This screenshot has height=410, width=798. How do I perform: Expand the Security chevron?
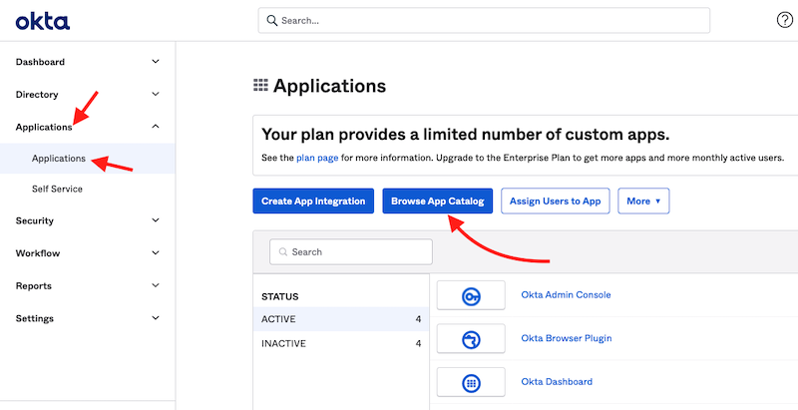156,220
